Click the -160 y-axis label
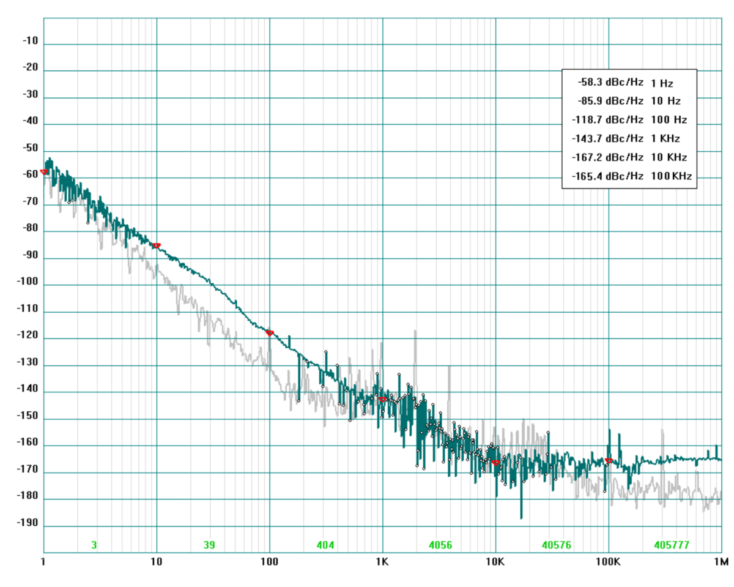The height and width of the screenshot is (587, 734). click(x=28, y=443)
